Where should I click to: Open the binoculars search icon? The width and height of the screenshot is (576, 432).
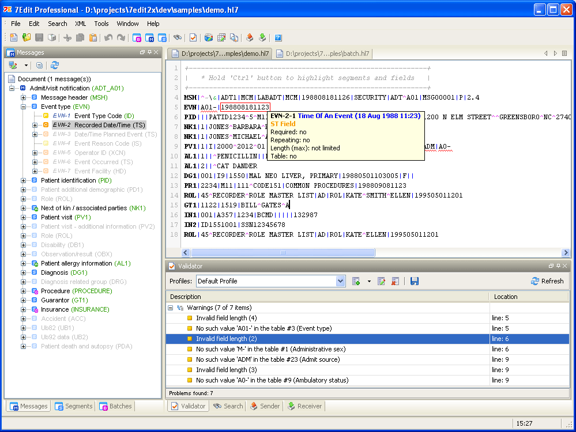(178, 37)
